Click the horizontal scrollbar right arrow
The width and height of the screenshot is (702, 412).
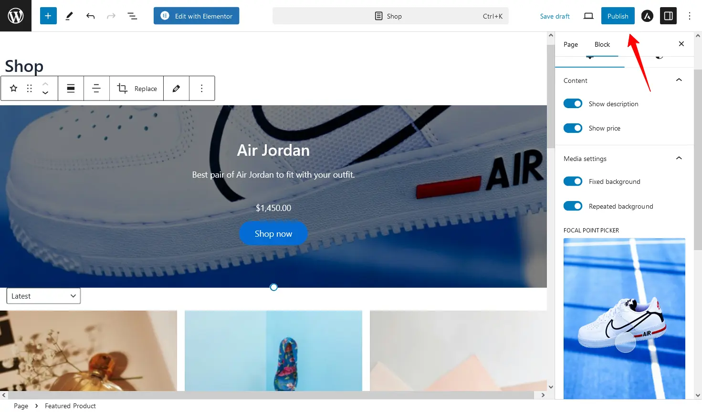[x=543, y=395]
